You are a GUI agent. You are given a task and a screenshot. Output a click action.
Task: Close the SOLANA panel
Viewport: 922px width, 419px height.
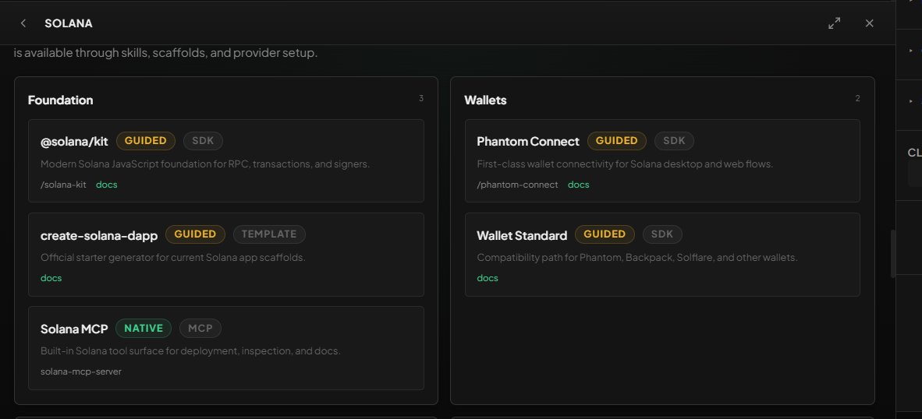point(869,23)
